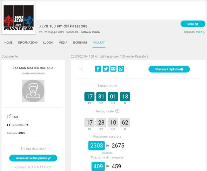
Task: Click the 100 Km del Passatore logo
Action: pos(19,17)
